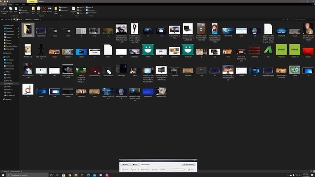This screenshot has height=177, width=315.
Task: Cut the selected item
Action: [x=21, y=7]
